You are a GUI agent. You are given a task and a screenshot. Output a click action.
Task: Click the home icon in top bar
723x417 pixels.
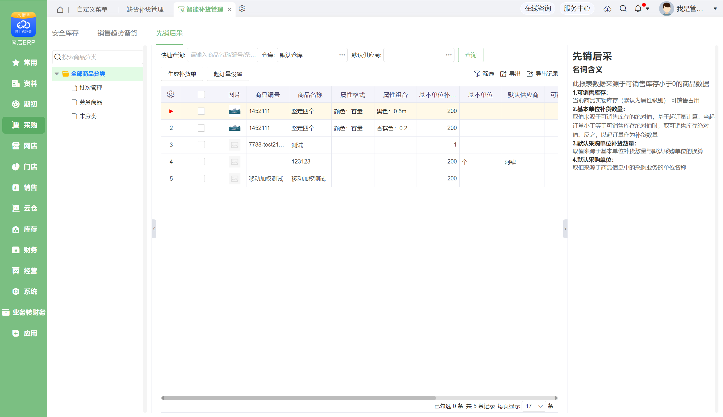pyautogui.click(x=60, y=9)
